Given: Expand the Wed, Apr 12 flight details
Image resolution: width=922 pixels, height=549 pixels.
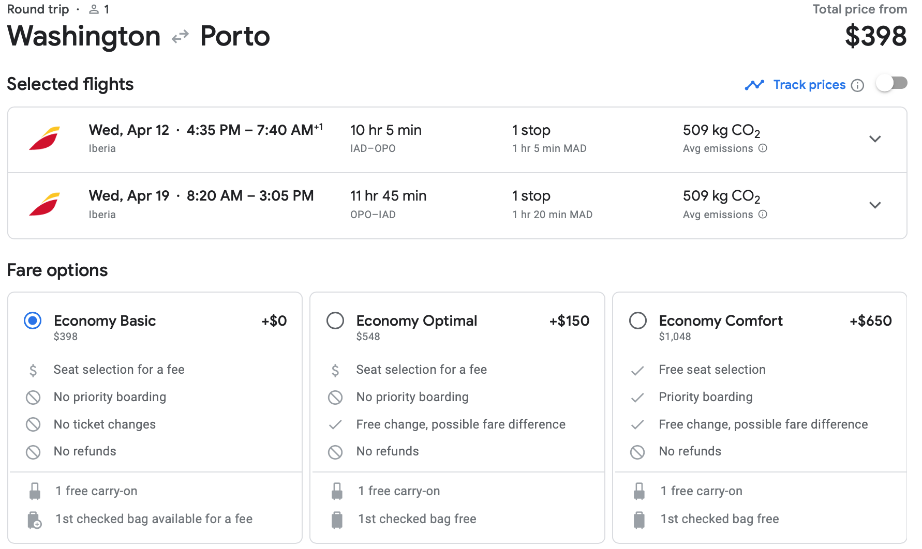Looking at the screenshot, I should [x=874, y=139].
